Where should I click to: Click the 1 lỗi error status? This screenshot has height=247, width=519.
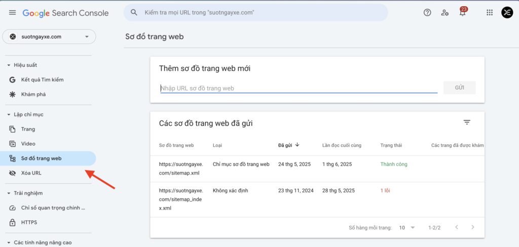coord(385,191)
